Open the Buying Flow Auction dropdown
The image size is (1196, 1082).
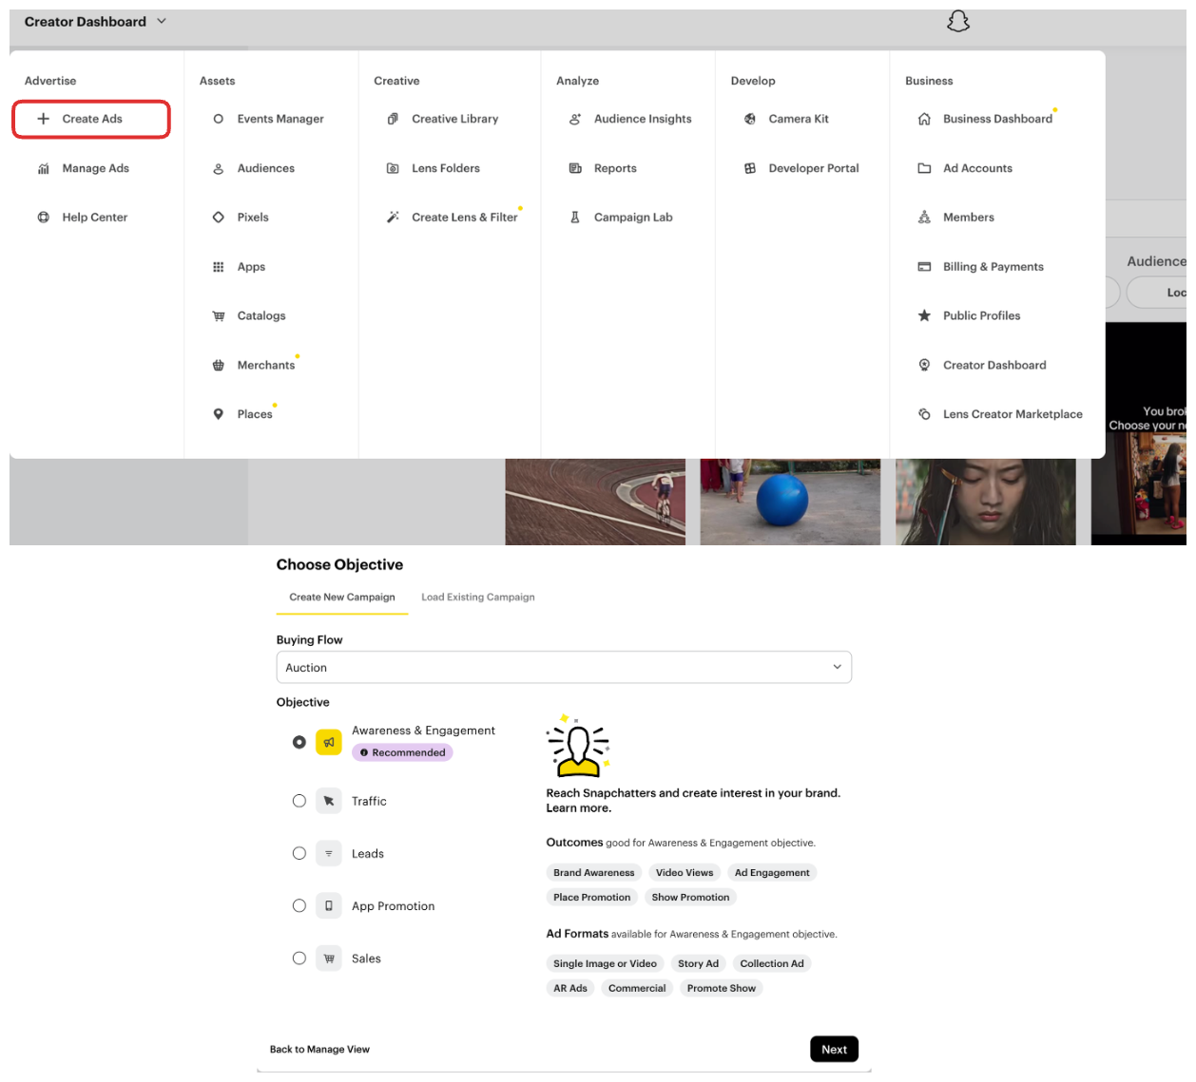564,667
